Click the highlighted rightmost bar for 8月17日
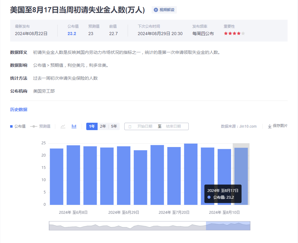Image resolution: width=298 pixels, height=243 pixels. [x=241, y=175]
